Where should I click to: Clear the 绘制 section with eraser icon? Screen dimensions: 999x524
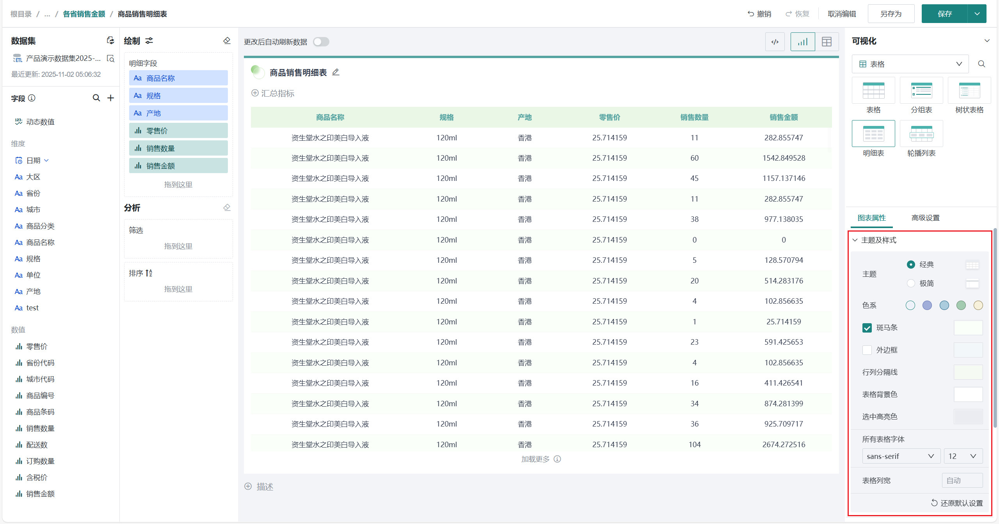(227, 41)
